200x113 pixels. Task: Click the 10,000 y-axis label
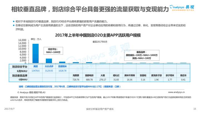click(22, 49)
